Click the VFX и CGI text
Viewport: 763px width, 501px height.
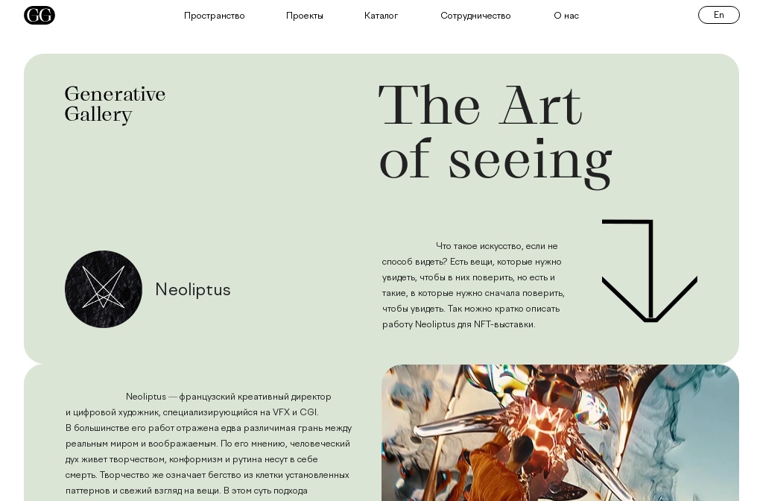[x=295, y=412]
